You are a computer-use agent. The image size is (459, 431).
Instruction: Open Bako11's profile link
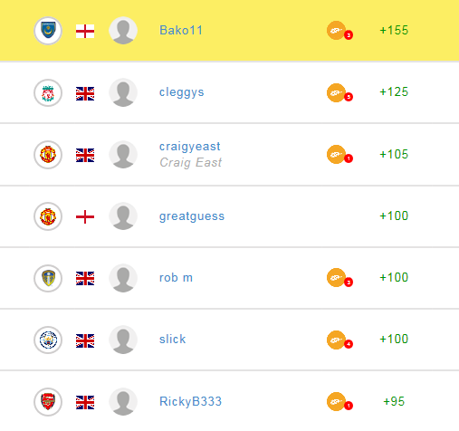181,30
